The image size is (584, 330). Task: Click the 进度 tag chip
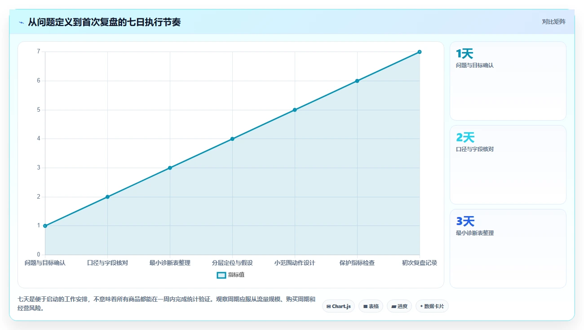(399, 306)
